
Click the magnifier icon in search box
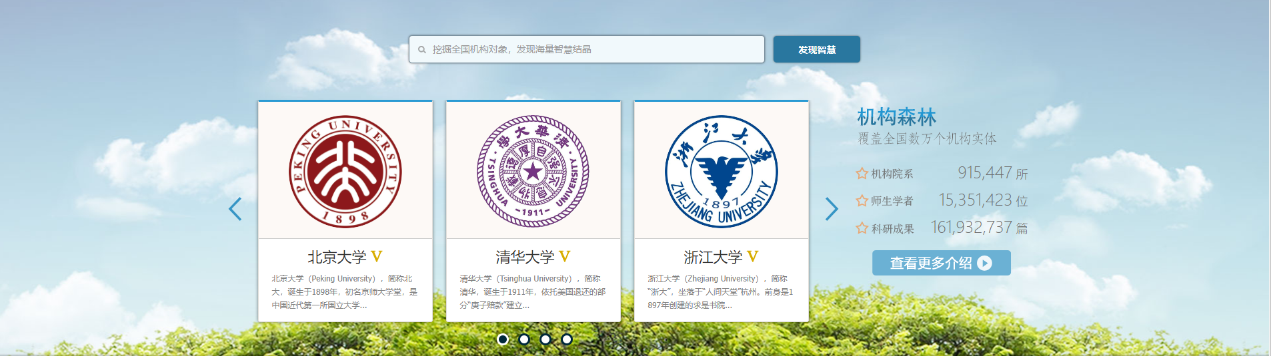point(422,50)
